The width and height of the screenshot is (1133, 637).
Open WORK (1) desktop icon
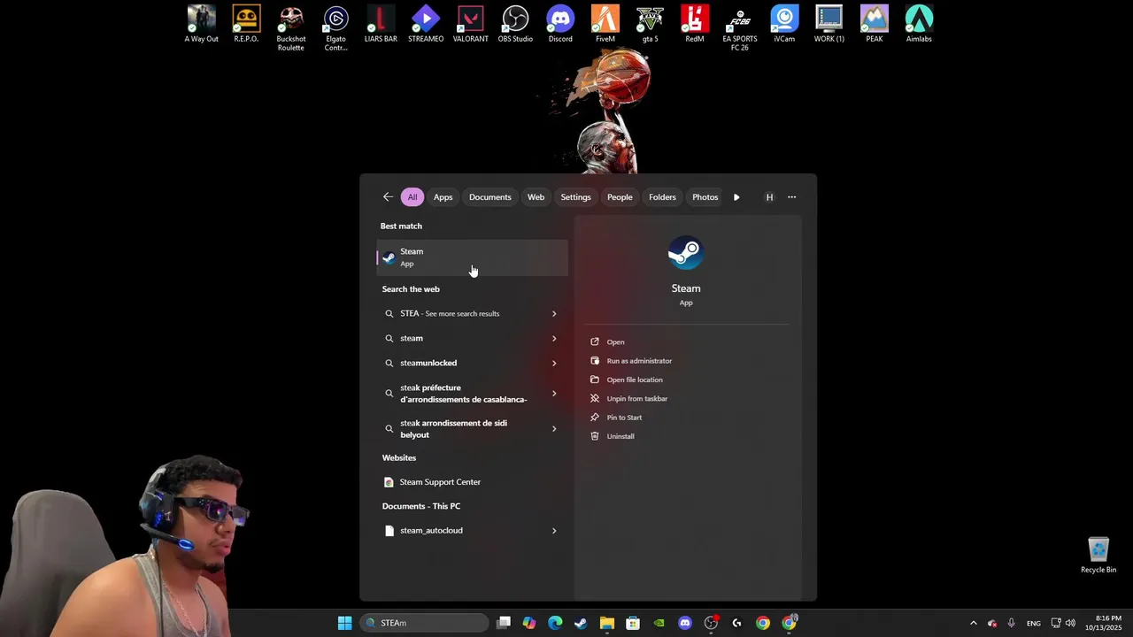point(829,24)
